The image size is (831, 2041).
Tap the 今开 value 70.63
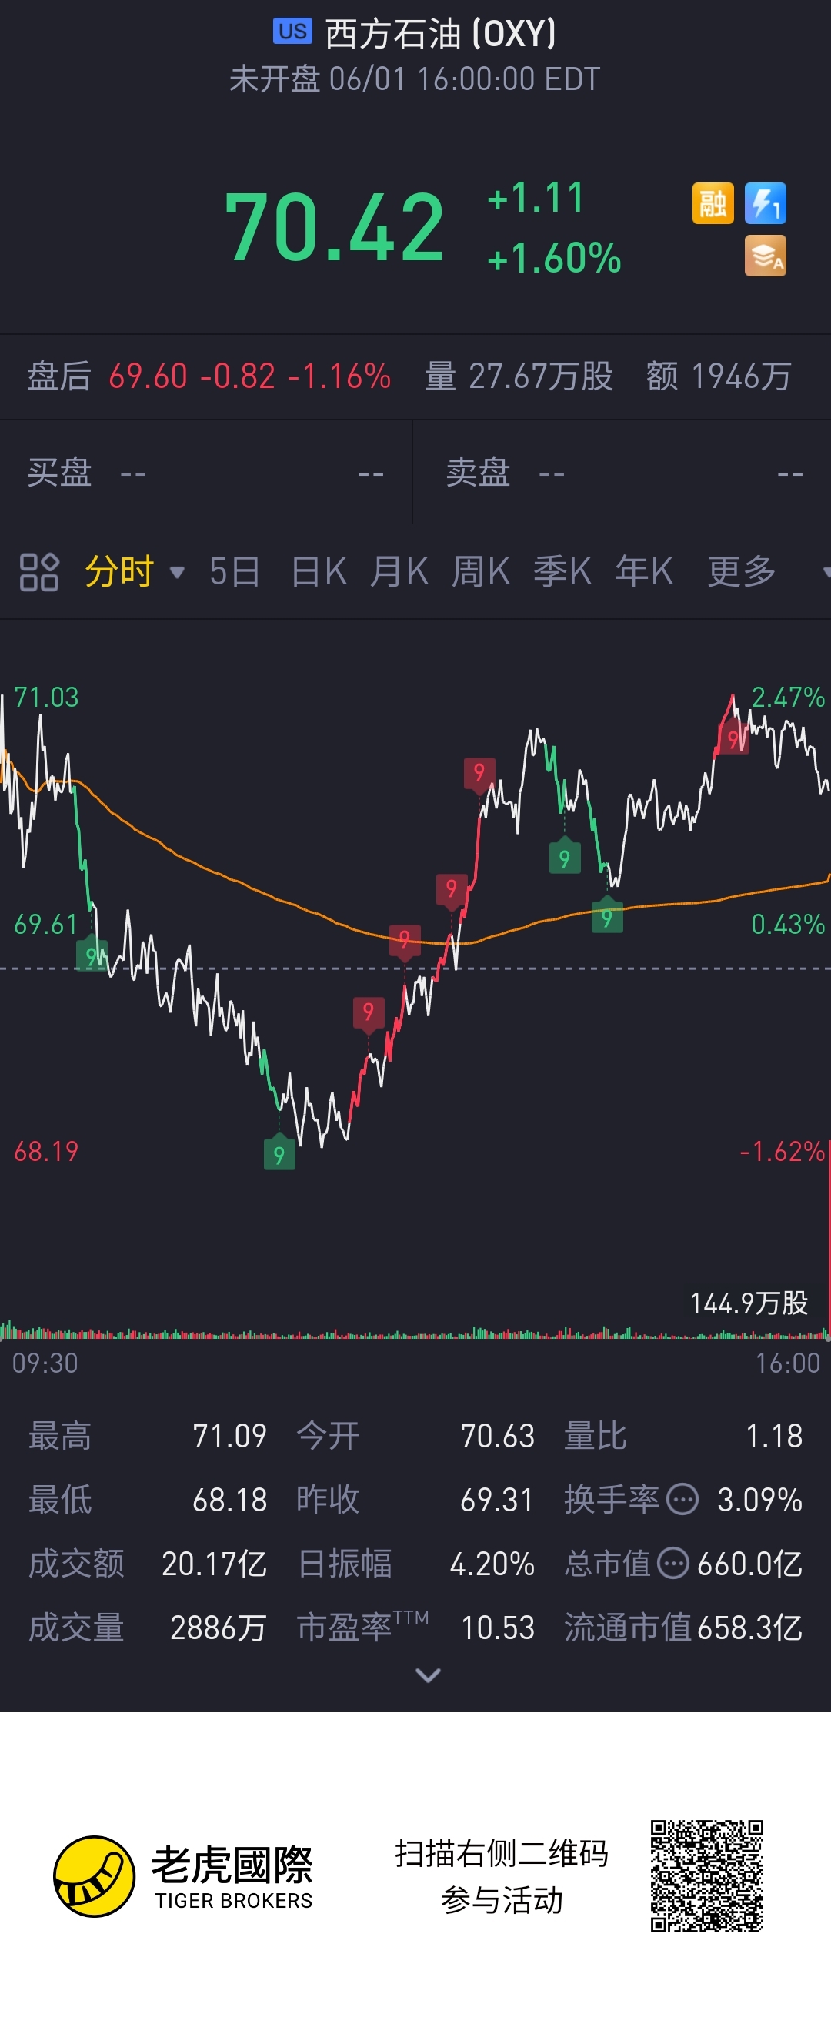click(498, 1436)
